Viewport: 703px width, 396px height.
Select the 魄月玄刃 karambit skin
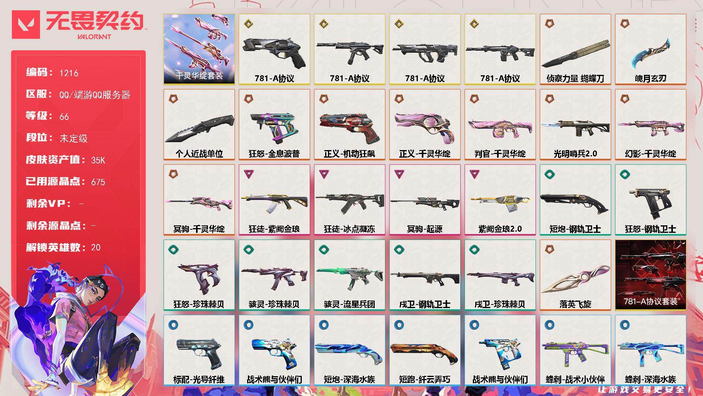651,49
